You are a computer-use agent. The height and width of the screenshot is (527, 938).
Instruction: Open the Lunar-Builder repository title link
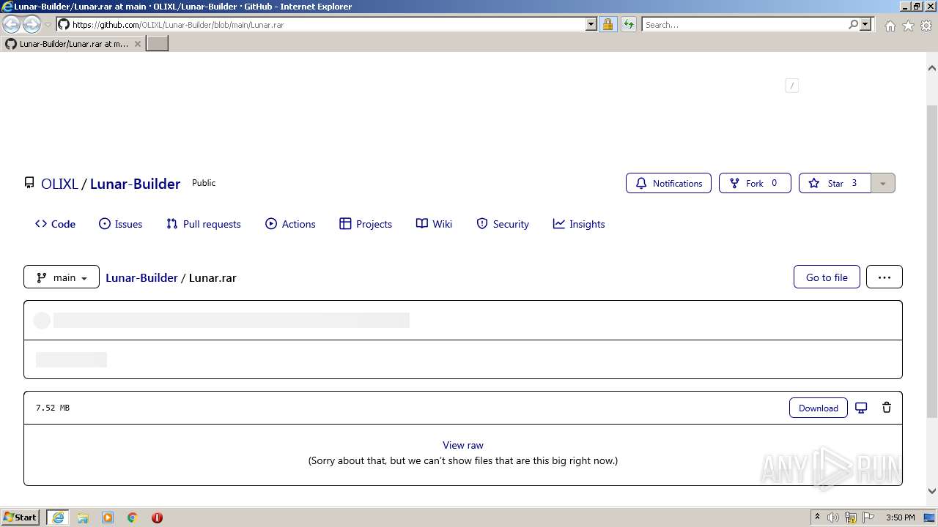click(135, 184)
